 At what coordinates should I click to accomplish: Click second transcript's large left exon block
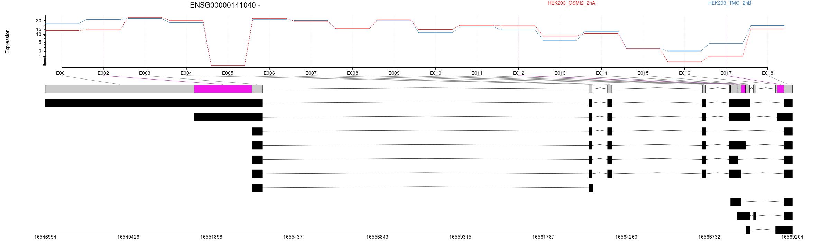pos(228,117)
